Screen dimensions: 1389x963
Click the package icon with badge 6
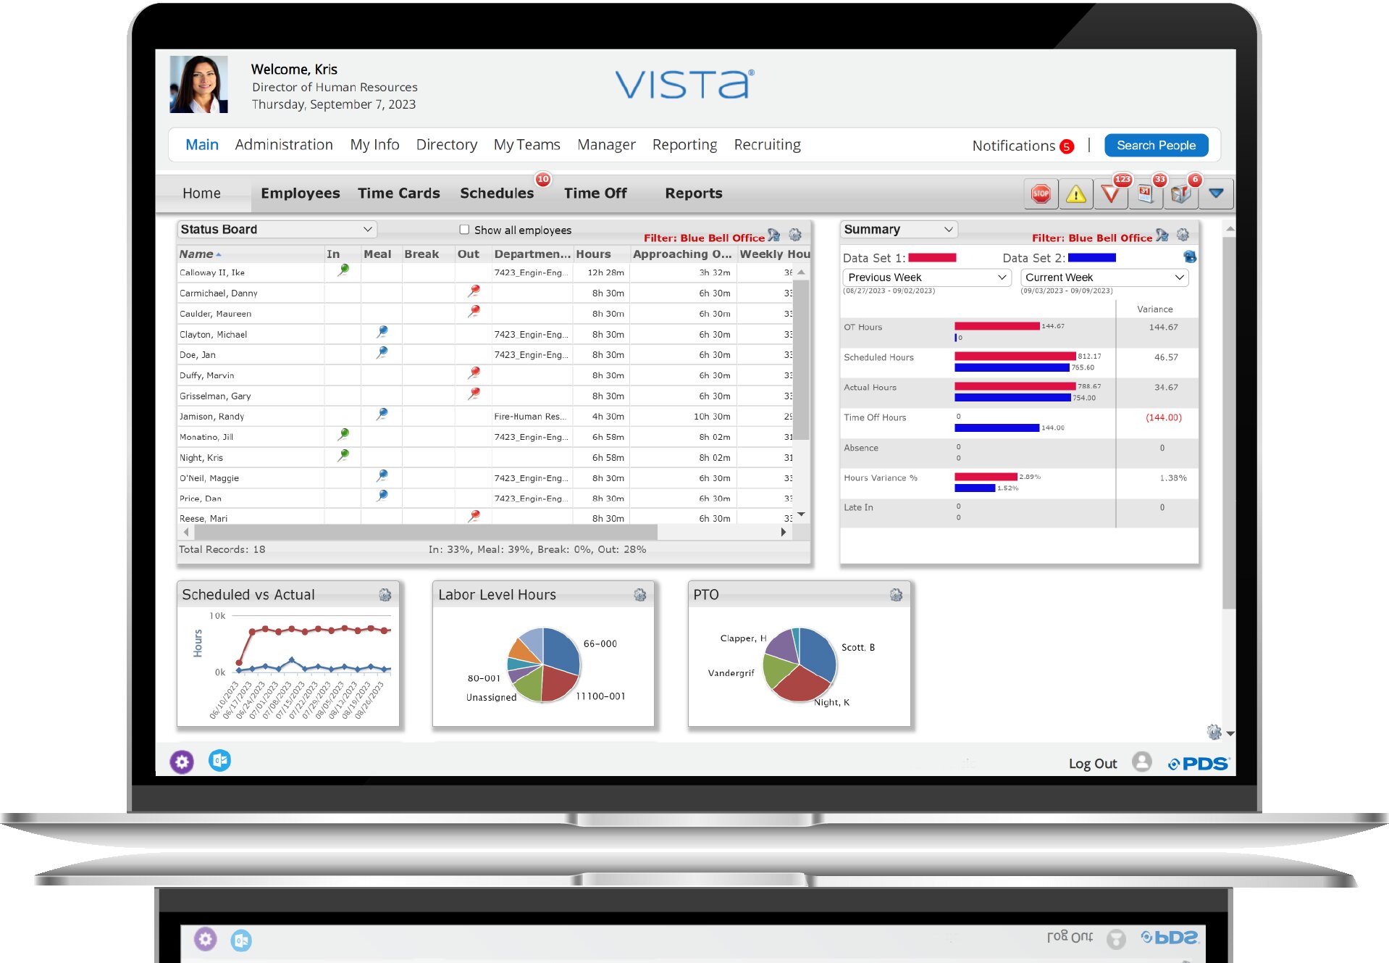[x=1180, y=194]
